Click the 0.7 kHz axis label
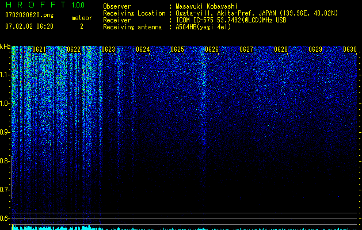This screenshot has width=362, height=230. point(5,190)
